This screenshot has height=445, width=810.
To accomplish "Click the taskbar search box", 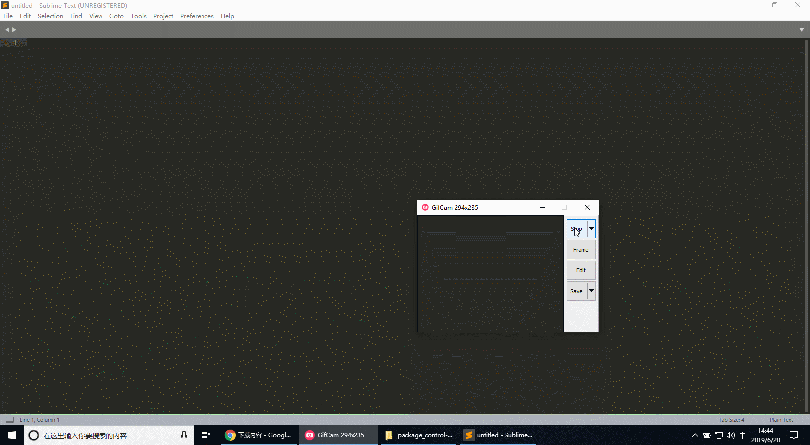I will click(x=109, y=435).
